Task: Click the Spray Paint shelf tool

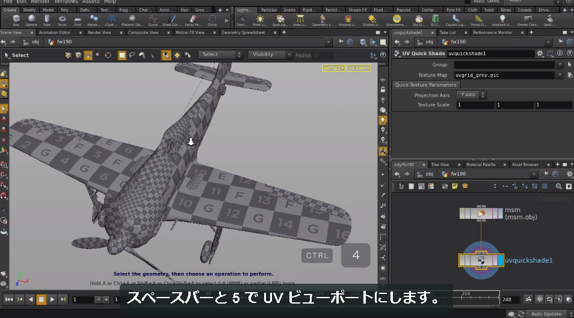Action: 193,20
